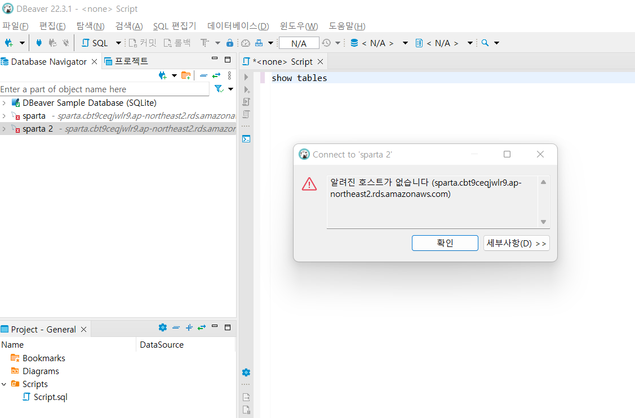Click the Execute script icon in editor sidebar
Viewport: 635px width, 418px height.
pyautogui.click(x=246, y=102)
